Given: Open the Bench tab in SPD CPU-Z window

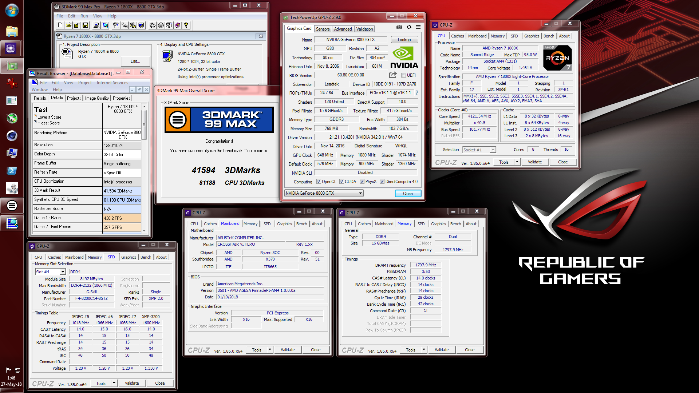Looking at the screenshot, I should [146, 257].
